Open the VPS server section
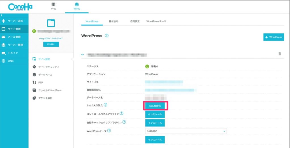This screenshot has height=148, width=290. coord(54,6)
